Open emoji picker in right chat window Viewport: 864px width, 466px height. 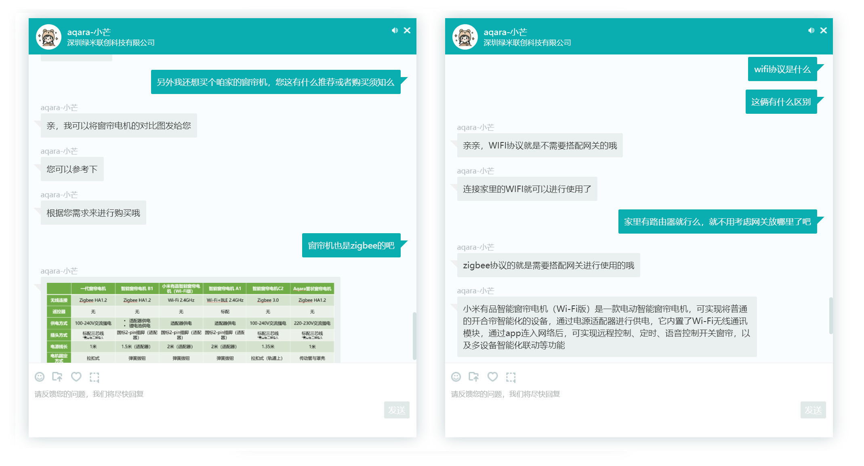pos(456,377)
